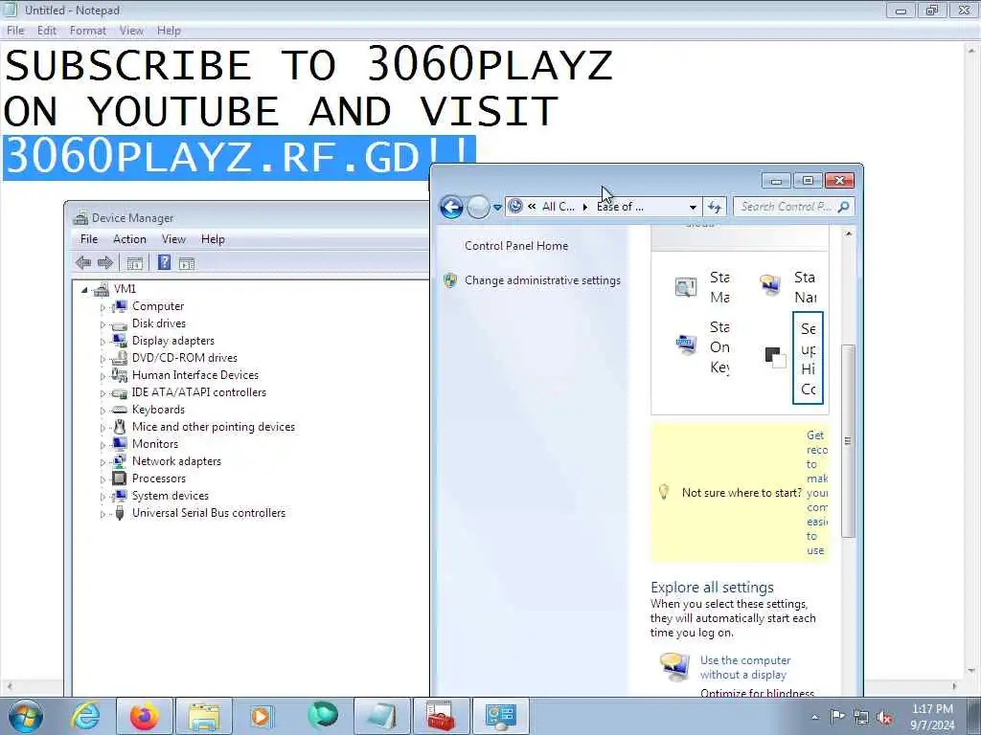The width and height of the screenshot is (981, 735).
Task: Click Get recommendations link in yellow box
Action: (x=816, y=493)
